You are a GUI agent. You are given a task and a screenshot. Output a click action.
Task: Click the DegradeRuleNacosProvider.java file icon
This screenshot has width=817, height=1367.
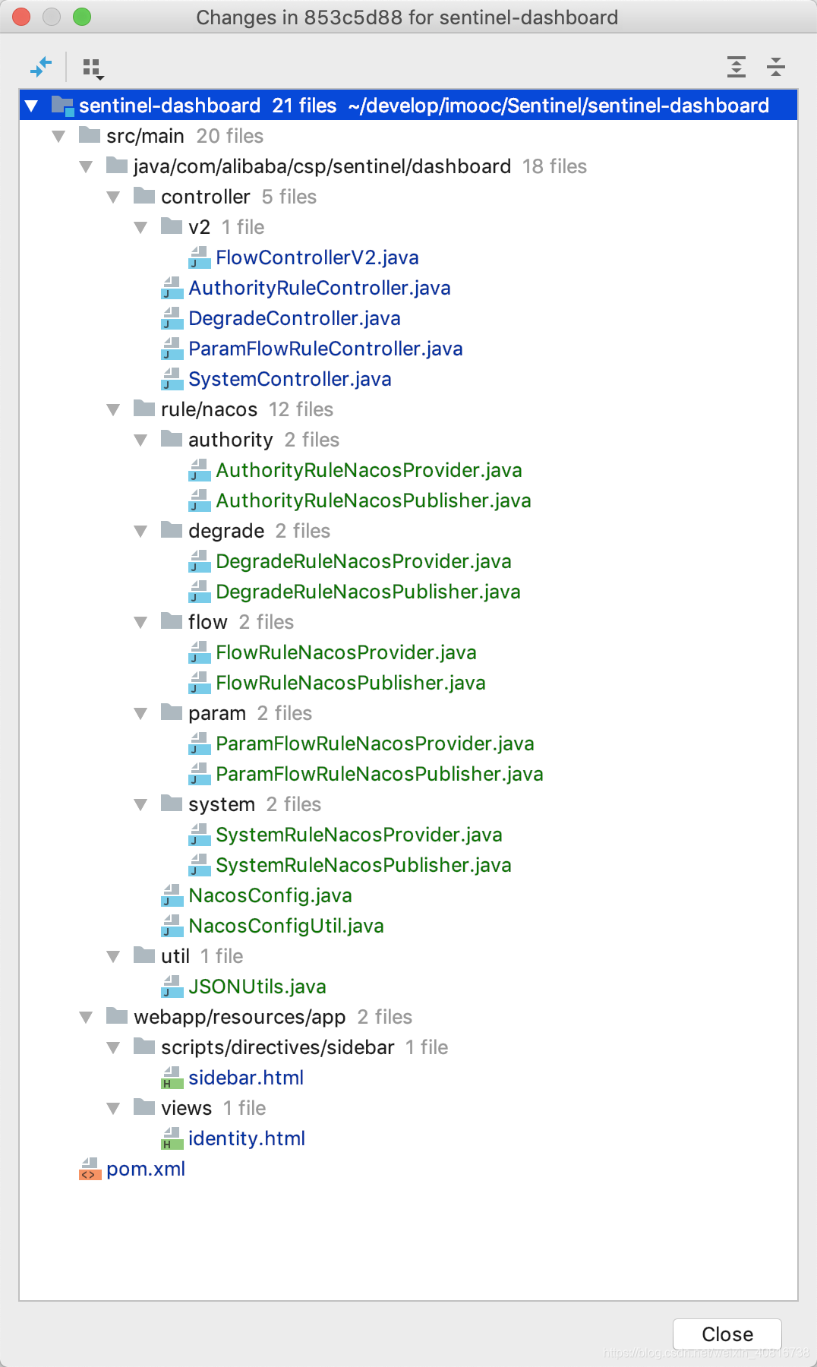(200, 561)
